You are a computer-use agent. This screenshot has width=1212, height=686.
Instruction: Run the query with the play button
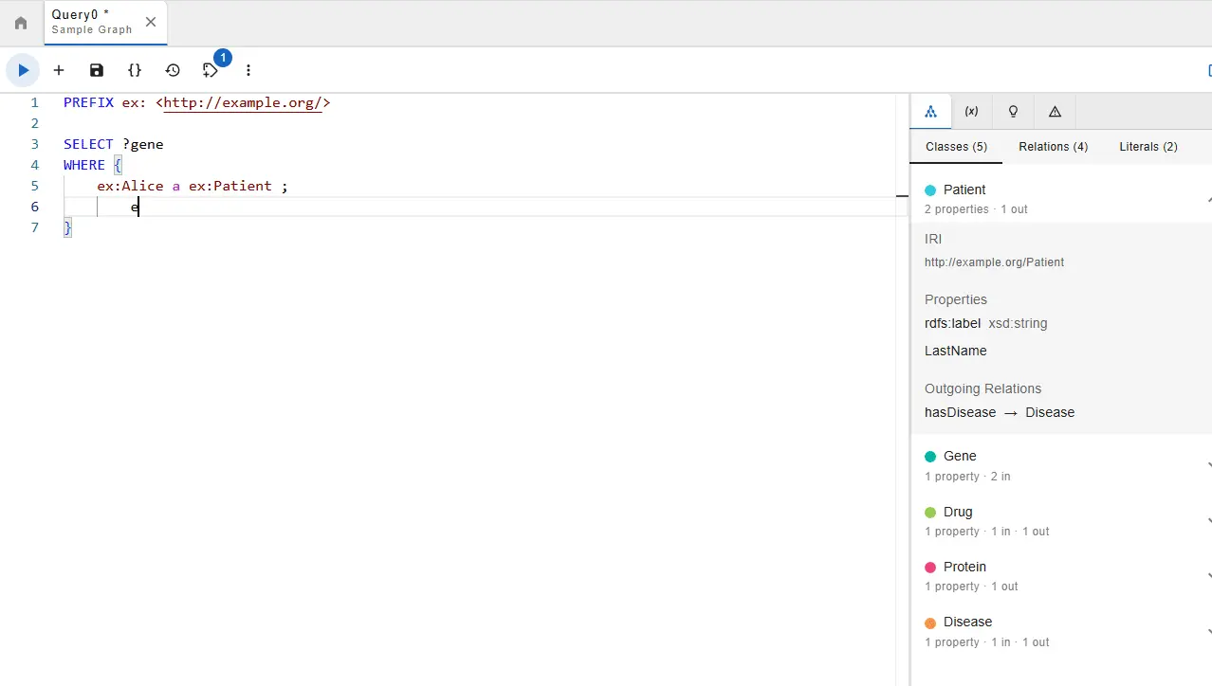[x=23, y=70]
